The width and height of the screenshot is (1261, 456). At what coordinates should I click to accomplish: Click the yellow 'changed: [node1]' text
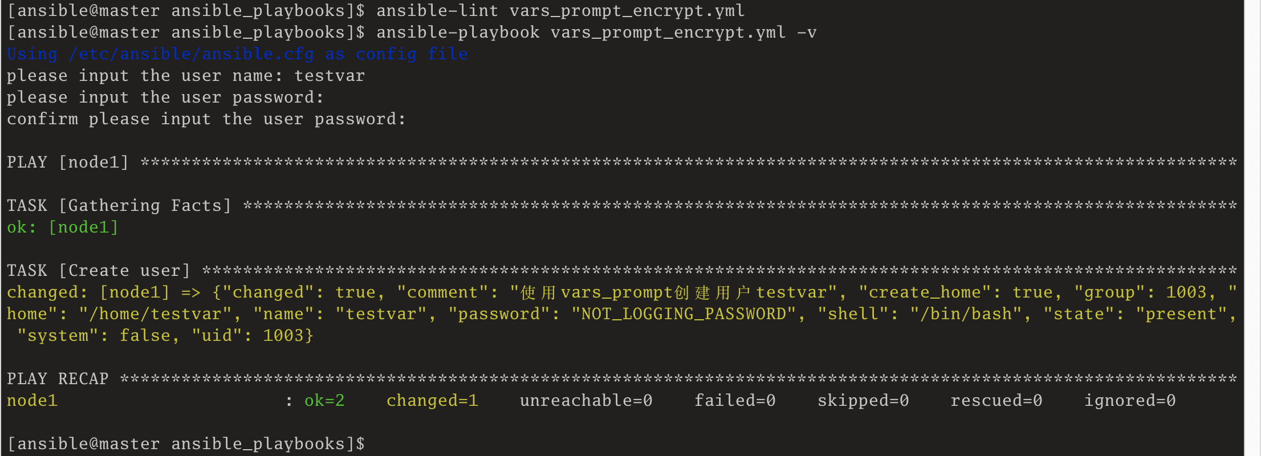tap(88, 292)
